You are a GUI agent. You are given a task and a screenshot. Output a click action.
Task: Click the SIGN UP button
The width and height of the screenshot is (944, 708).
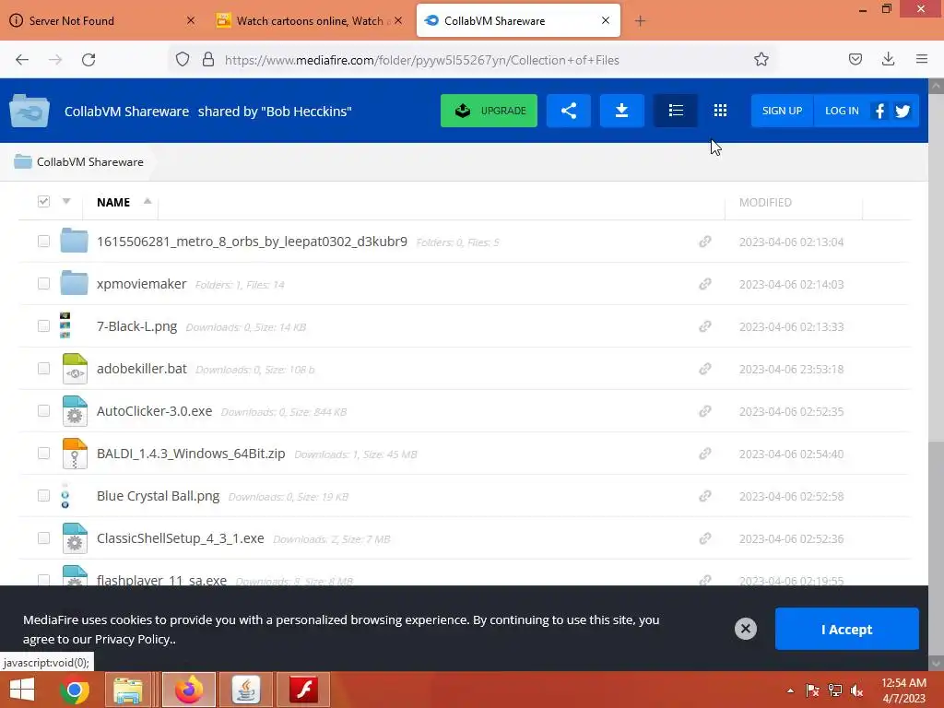[782, 111]
